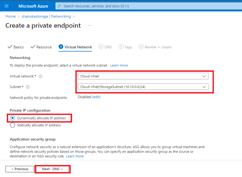Open the ellipsis more options menu
The height and width of the screenshot is (177, 242).
(89, 25)
